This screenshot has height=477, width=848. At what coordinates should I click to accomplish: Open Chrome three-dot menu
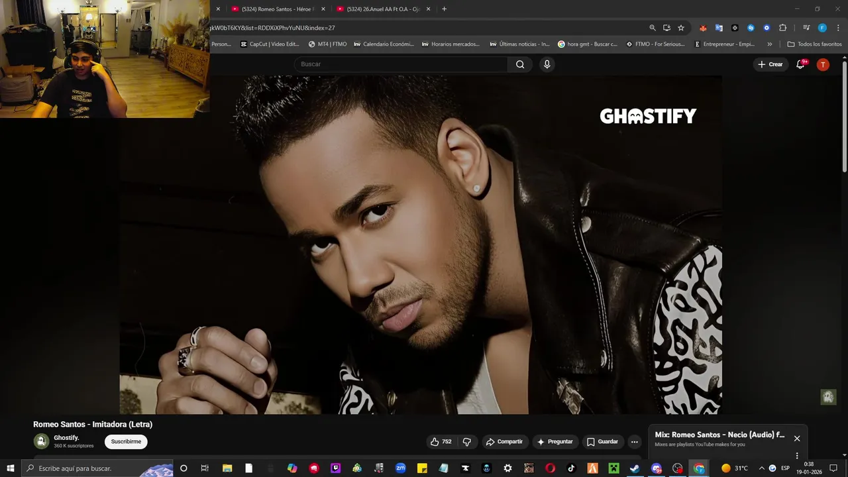coord(837,28)
